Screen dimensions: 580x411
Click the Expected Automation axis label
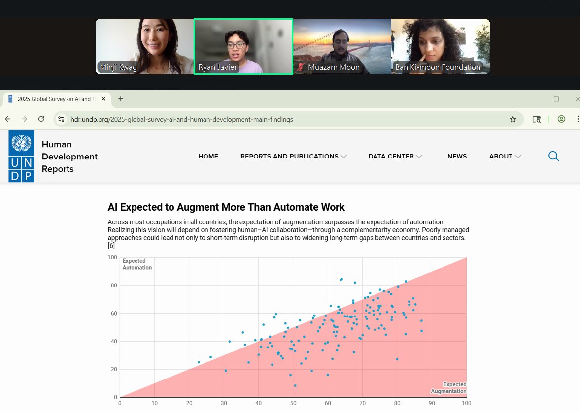(137, 264)
